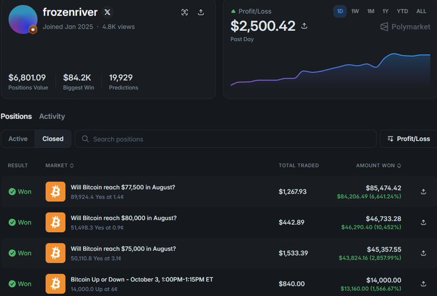Viewport: 437px width, 296px height.
Task: Select the 1Y time range
Action: pos(386,12)
